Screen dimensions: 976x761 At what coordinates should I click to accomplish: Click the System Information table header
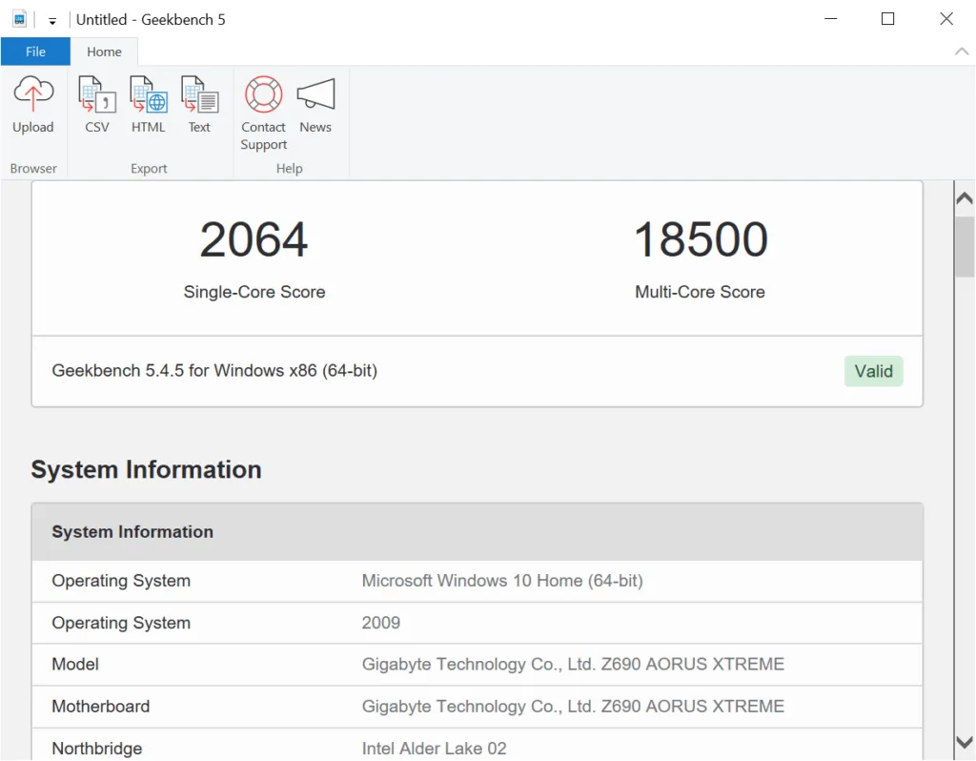point(477,532)
